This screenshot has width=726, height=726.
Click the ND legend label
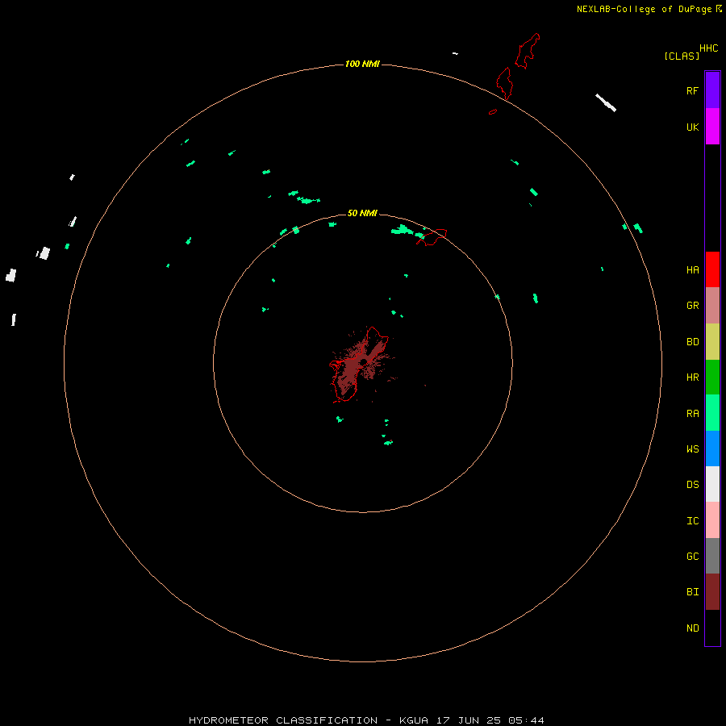click(692, 628)
